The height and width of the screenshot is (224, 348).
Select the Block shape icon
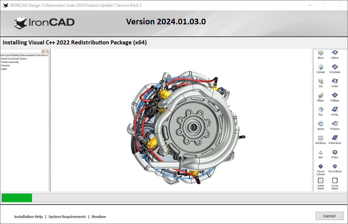click(x=321, y=53)
